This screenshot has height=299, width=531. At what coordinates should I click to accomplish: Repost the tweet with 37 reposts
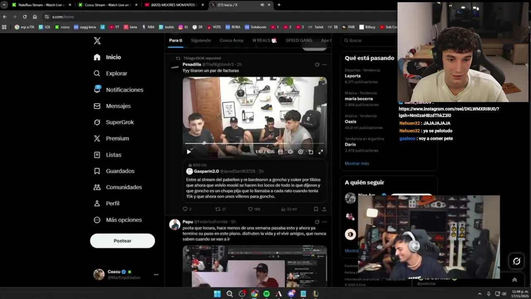221,209
